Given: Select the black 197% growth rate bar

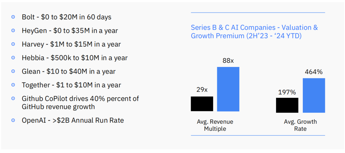Looking at the screenshot, I should click(x=287, y=106).
